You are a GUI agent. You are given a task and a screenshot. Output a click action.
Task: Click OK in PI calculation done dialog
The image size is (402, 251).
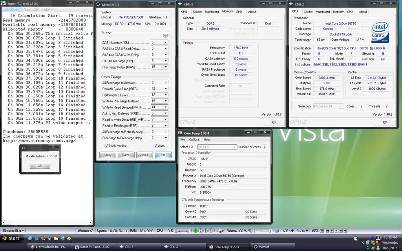(40, 166)
